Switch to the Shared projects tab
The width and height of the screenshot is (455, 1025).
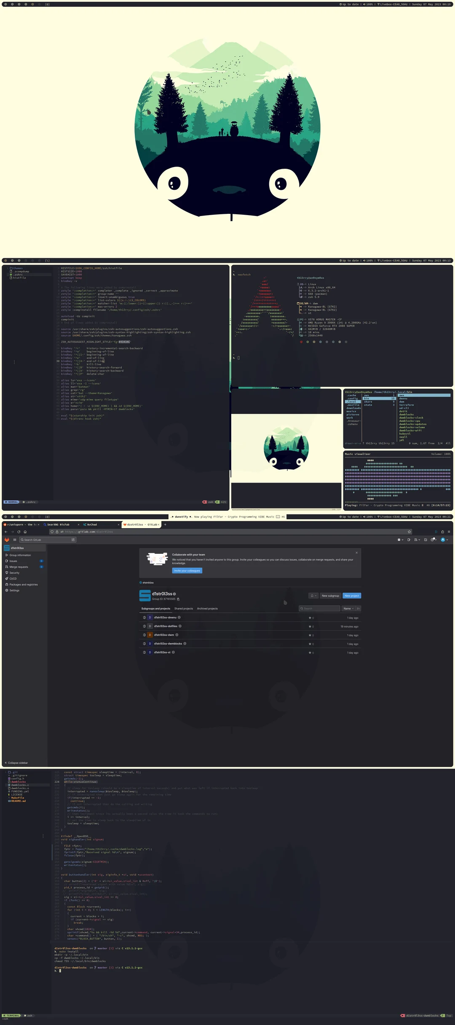point(184,609)
